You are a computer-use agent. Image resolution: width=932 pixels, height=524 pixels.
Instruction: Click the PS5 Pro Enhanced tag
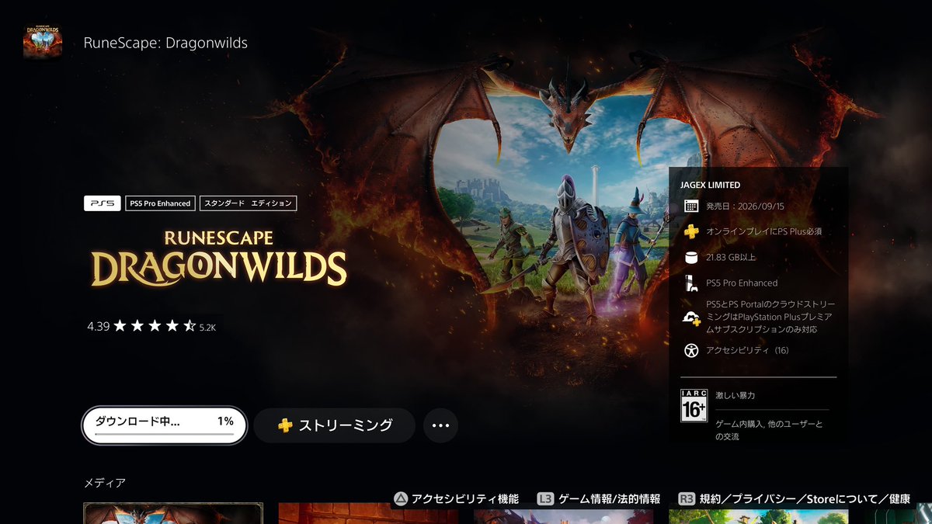159,203
